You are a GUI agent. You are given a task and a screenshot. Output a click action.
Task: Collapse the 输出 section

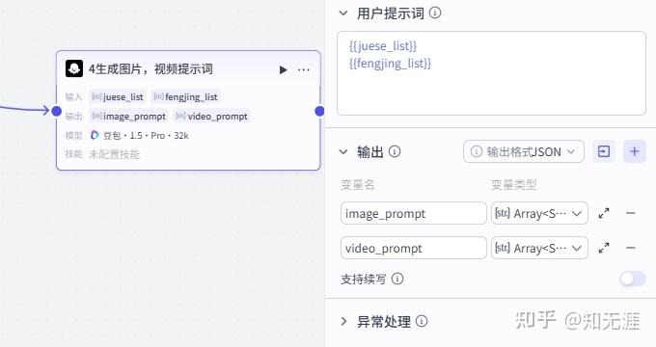343,151
